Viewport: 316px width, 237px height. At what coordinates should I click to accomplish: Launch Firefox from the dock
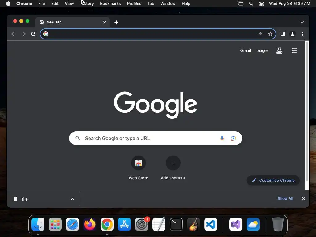pyautogui.click(x=90, y=224)
